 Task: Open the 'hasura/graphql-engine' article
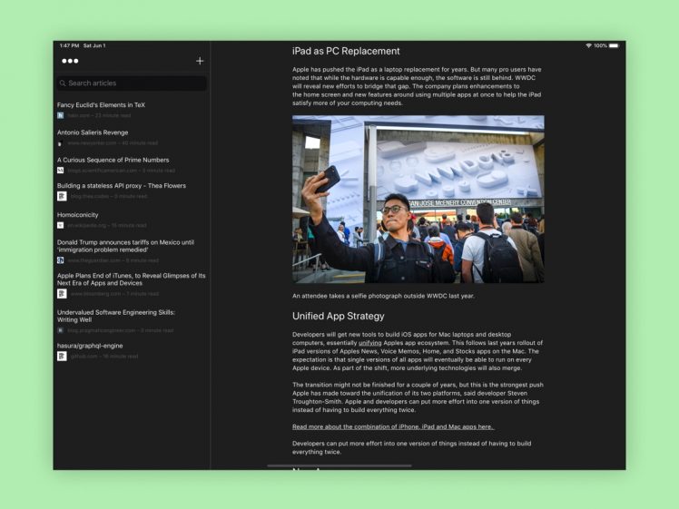90,346
